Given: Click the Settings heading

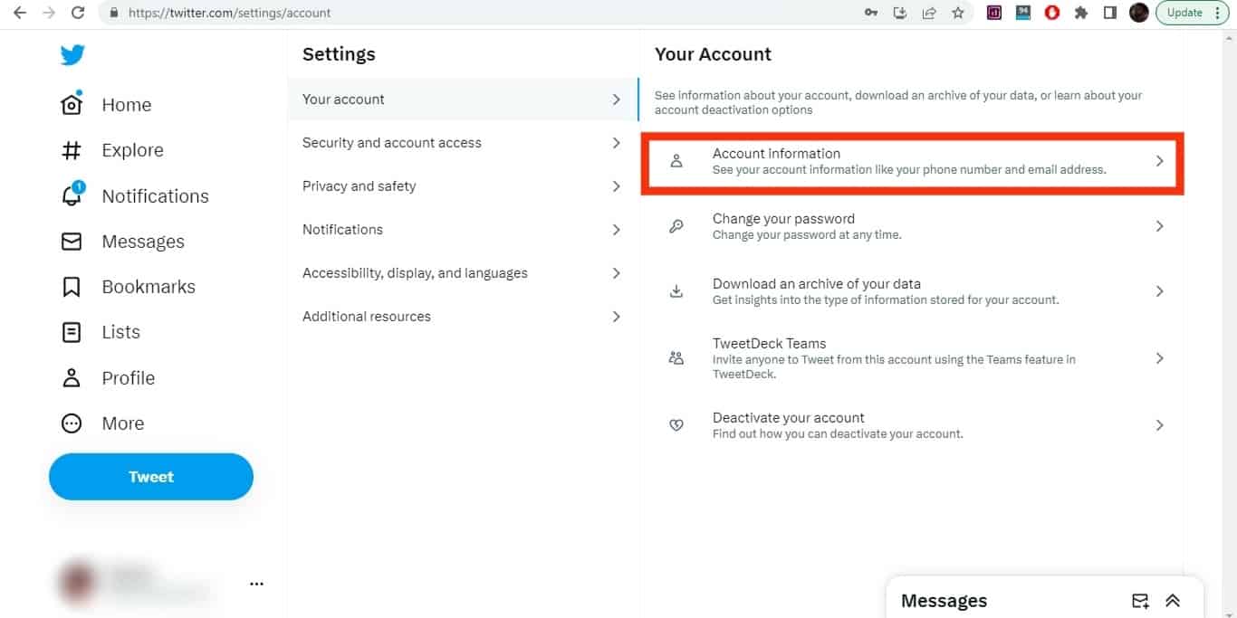Looking at the screenshot, I should tap(339, 54).
